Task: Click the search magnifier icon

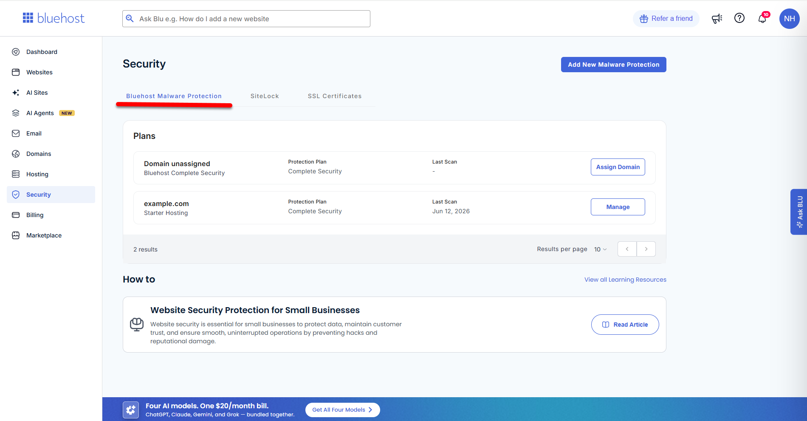Action: 130,19
